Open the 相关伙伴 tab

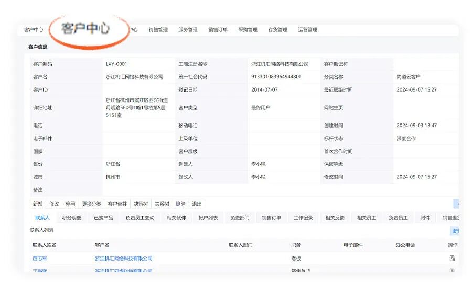tap(176, 218)
